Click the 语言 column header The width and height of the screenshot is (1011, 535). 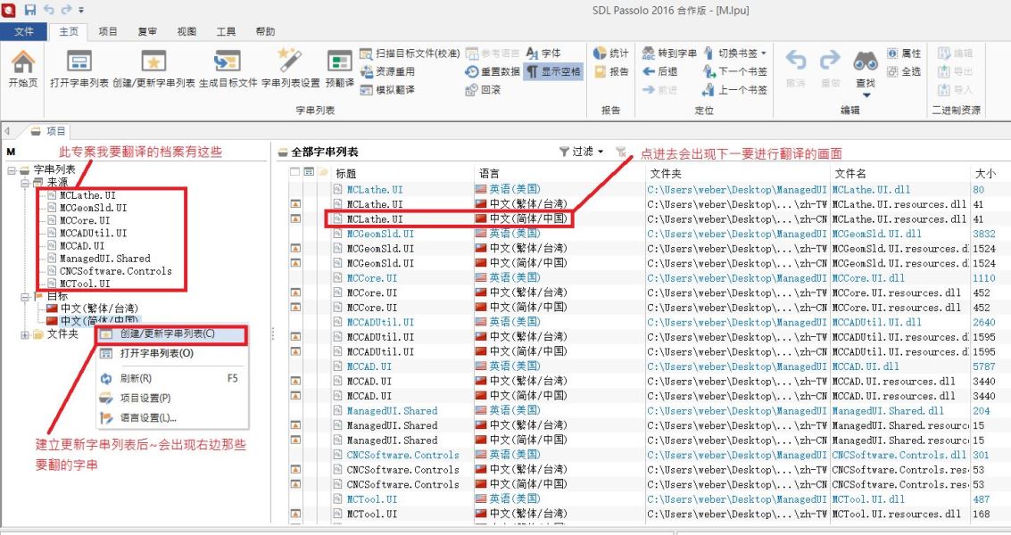tap(489, 173)
